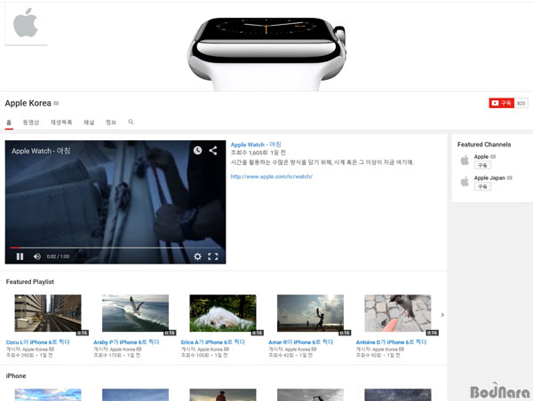Screen dimensions: 533x401
Task: Show next playlist videos with right arrow
Action: 442,315
